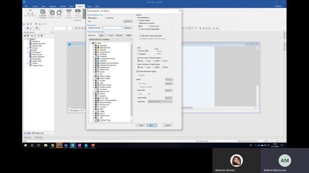Toggle the Include Generated Triggers checkbox
The width and height of the screenshot is (309, 173).
(137, 72)
